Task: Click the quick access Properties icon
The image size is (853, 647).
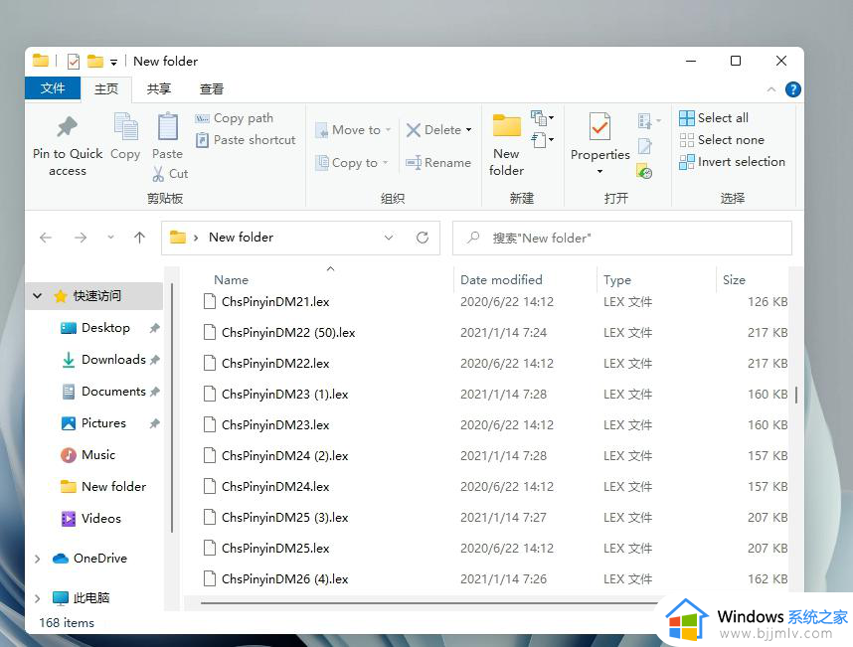Action: point(74,62)
